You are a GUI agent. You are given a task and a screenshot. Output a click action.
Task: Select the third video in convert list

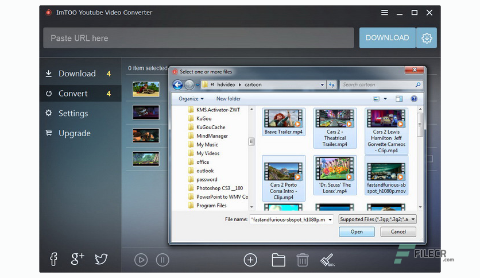point(146,136)
